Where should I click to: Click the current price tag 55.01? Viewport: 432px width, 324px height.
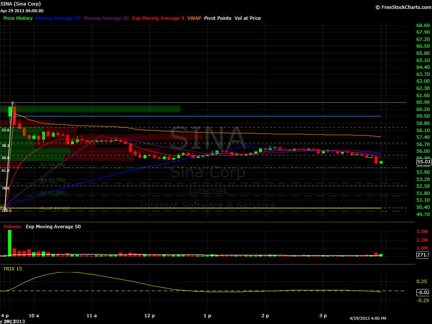pos(424,162)
